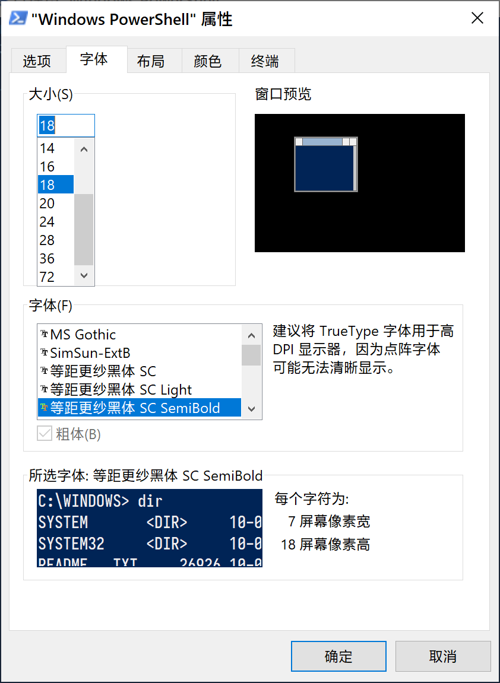
Task: Select font size 24
Action: 56,222
